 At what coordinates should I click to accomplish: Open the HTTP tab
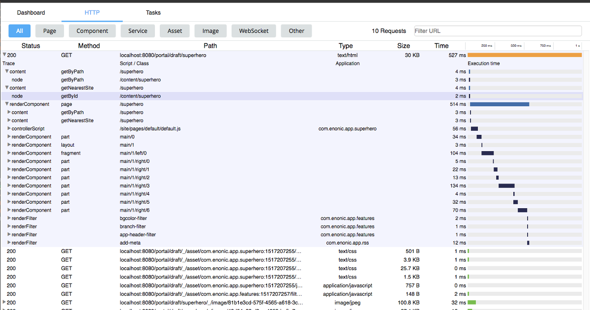(x=92, y=12)
